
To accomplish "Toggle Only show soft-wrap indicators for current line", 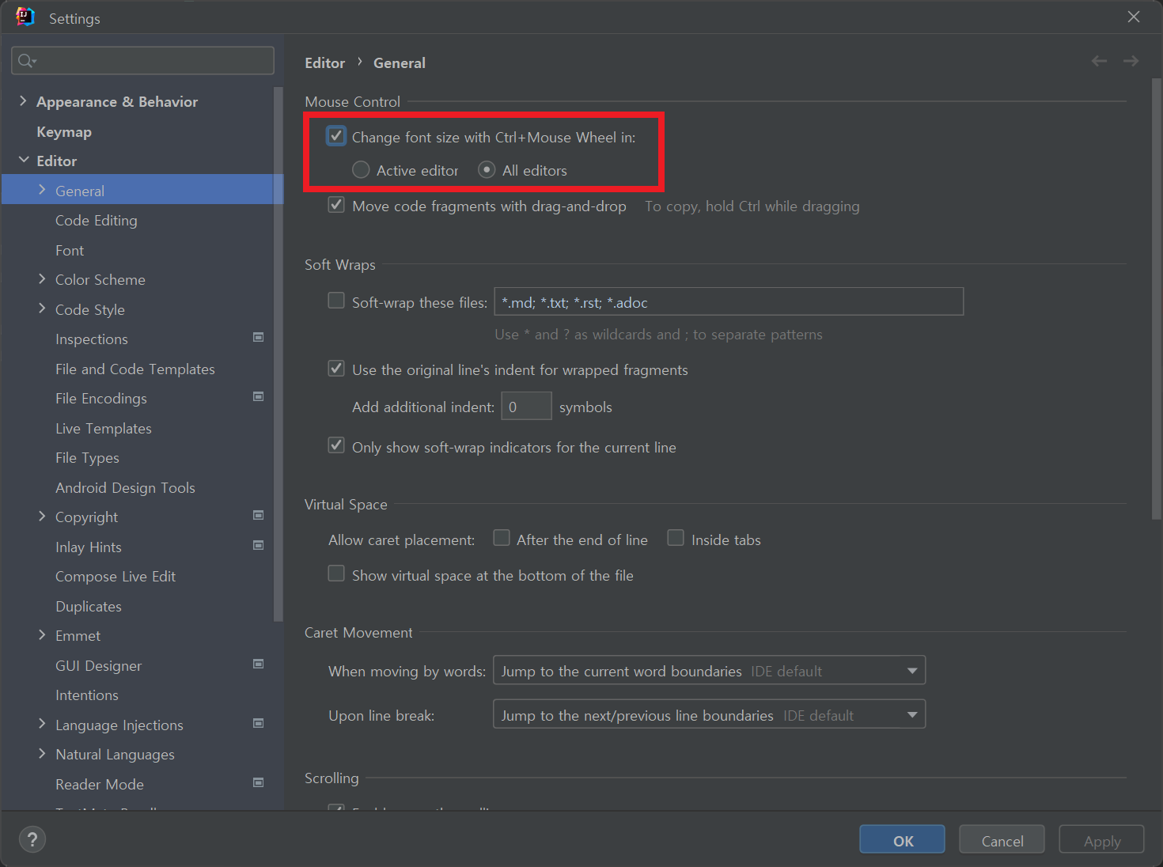I will pyautogui.click(x=336, y=445).
